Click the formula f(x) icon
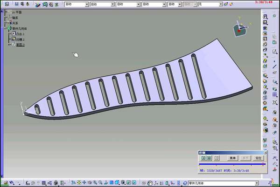Viewport: 280px width, 187px height. tap(28, 183)
